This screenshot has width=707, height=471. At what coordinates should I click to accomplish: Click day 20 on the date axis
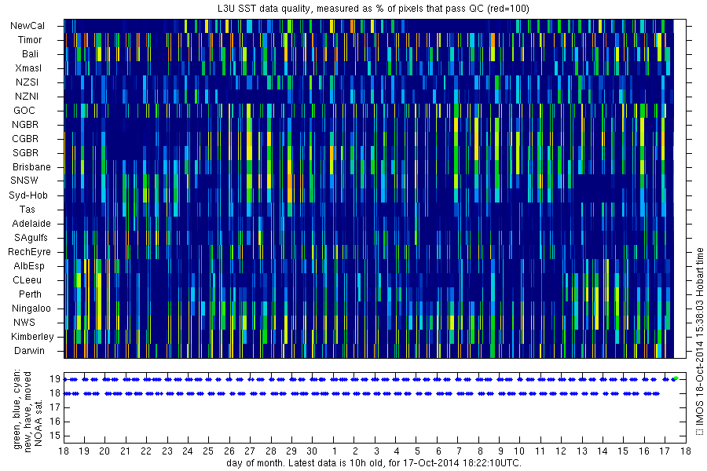pyautogui.click(x=104, y=451)
